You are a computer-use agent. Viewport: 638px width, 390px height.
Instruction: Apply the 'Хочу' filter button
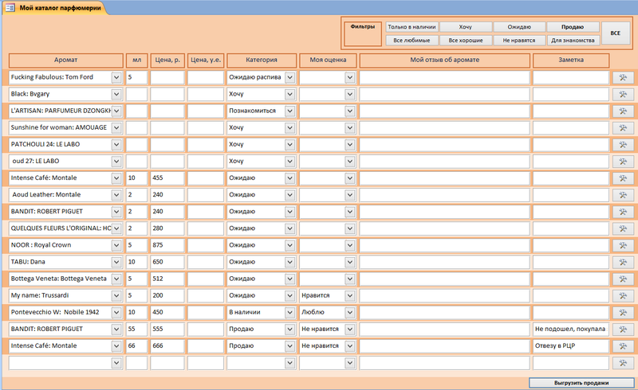point(466,27)
